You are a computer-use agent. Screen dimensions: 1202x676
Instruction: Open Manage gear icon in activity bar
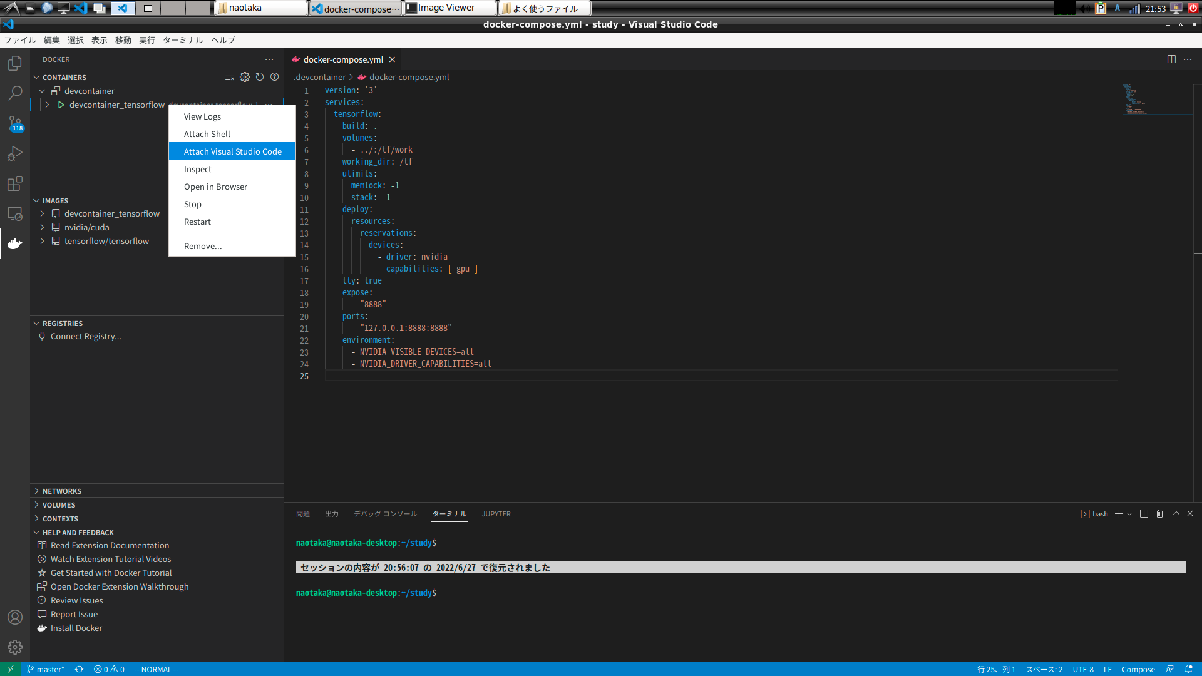[x=15, y=647]
